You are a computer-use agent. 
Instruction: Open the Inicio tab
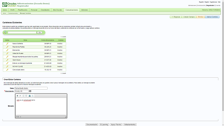tap(5, 10)
